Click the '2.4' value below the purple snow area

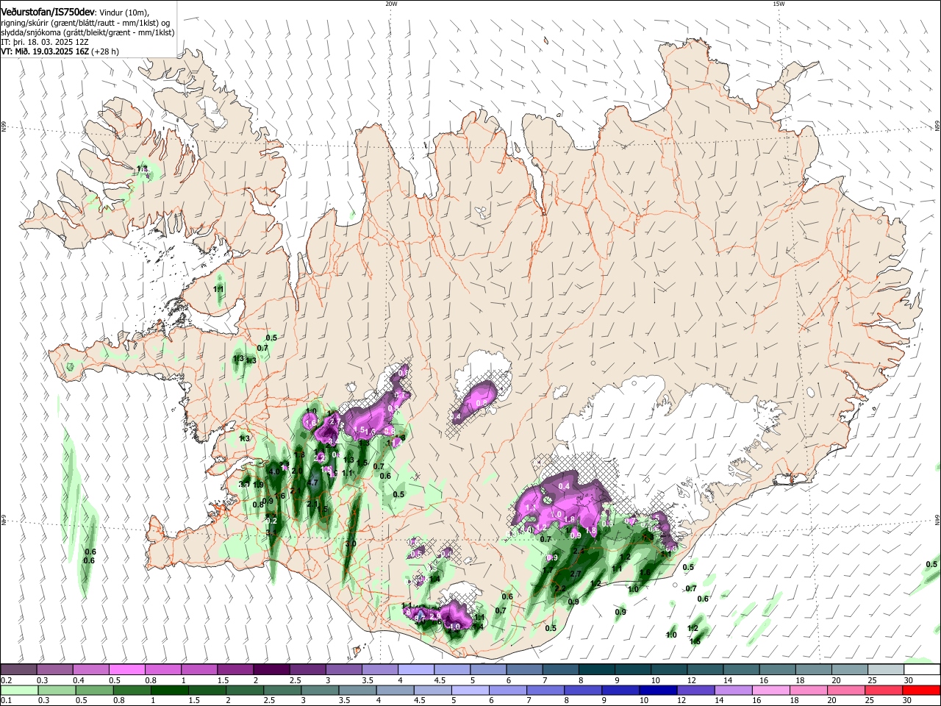[578, 551]
